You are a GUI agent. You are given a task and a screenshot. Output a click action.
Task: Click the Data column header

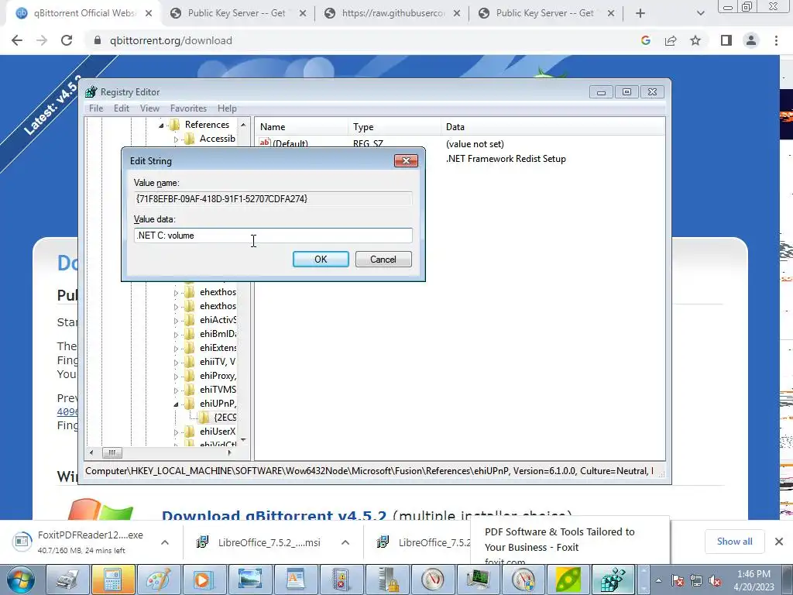tap(553, 127)
